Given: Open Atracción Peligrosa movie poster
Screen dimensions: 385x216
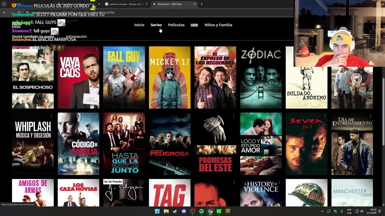Looking at the screenshot, I should (x=170, y=144).
